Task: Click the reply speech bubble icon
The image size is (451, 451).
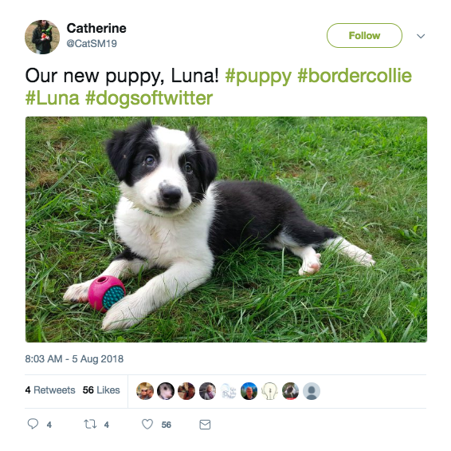Action: pos(33,424)
